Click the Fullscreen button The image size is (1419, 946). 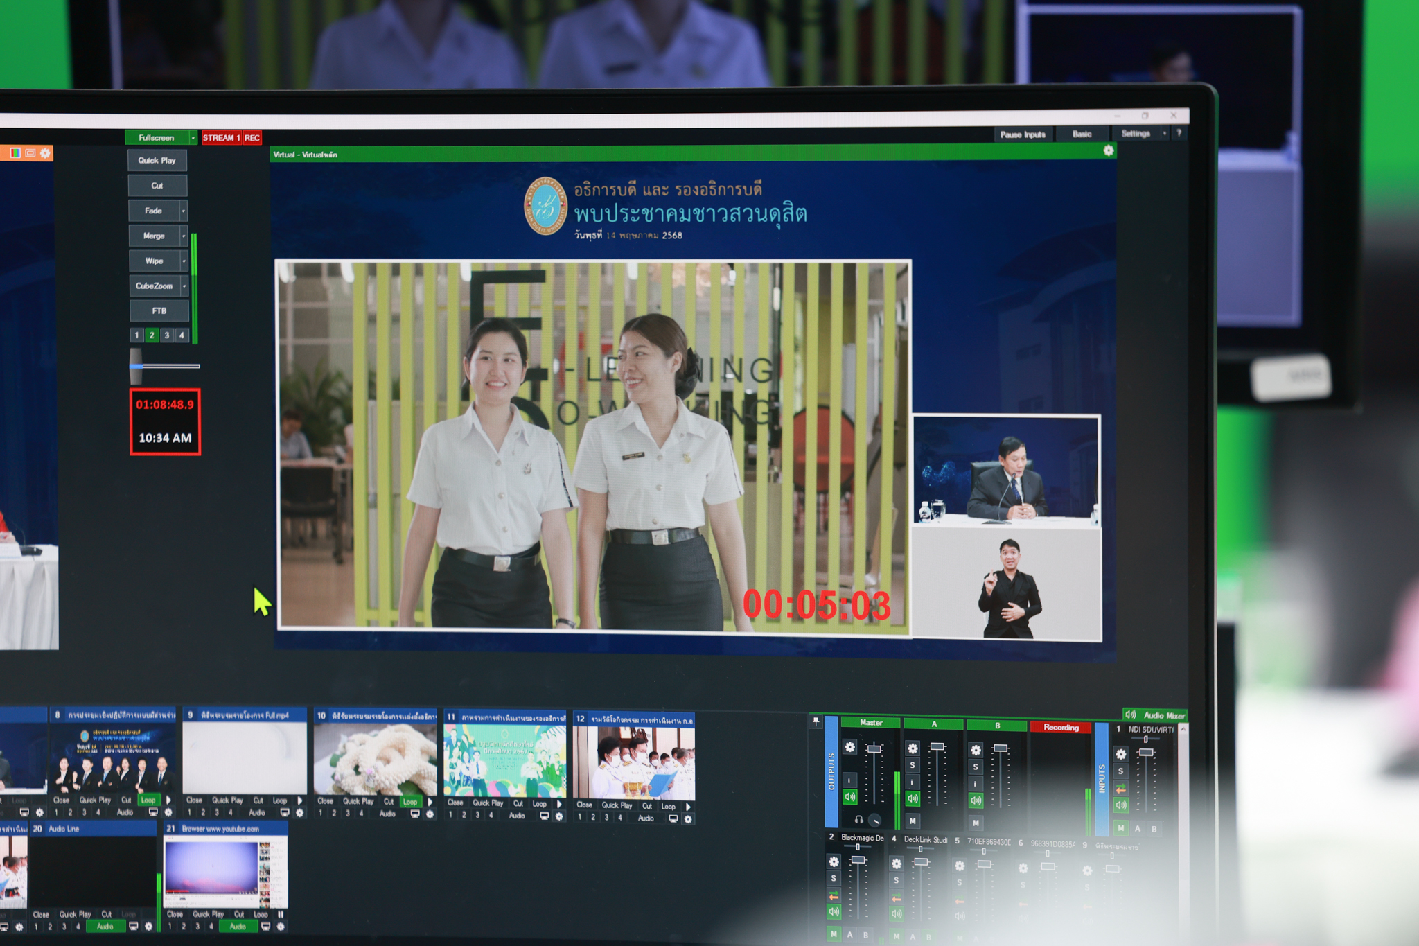pos(157,138)
